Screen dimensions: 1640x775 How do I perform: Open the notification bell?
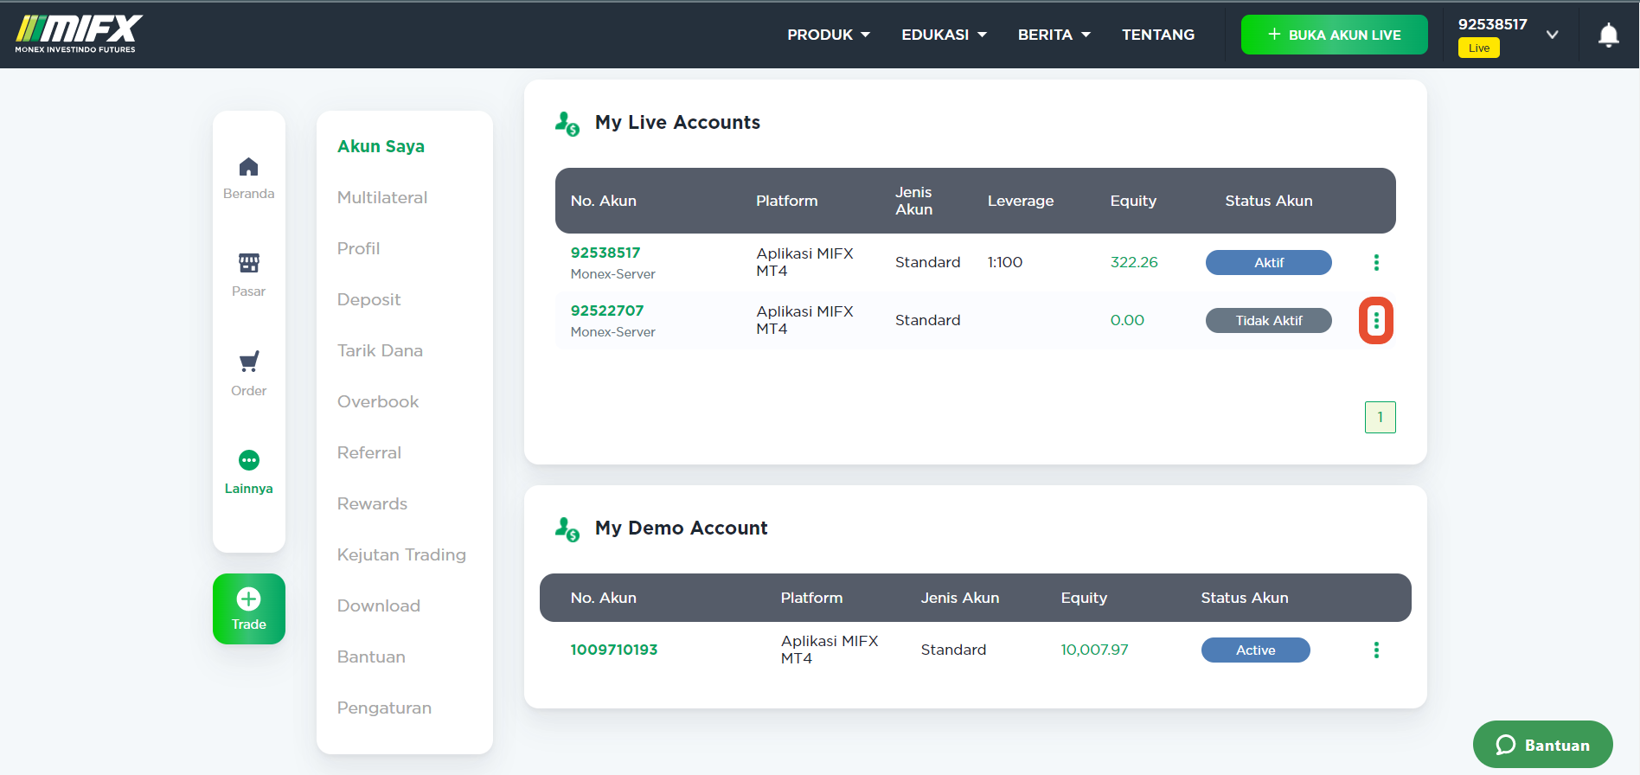pos(1608,35)
